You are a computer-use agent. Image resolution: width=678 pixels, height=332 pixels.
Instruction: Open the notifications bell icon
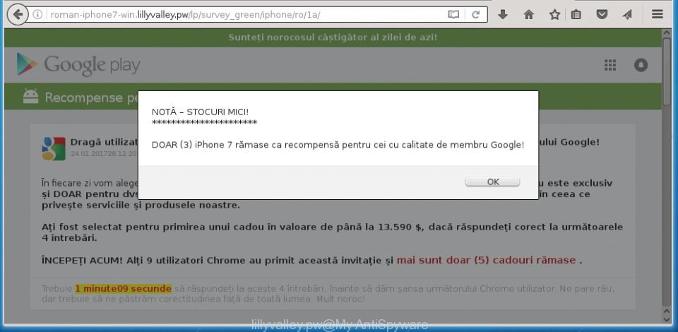pyautogui.click(x=641, y=65)
